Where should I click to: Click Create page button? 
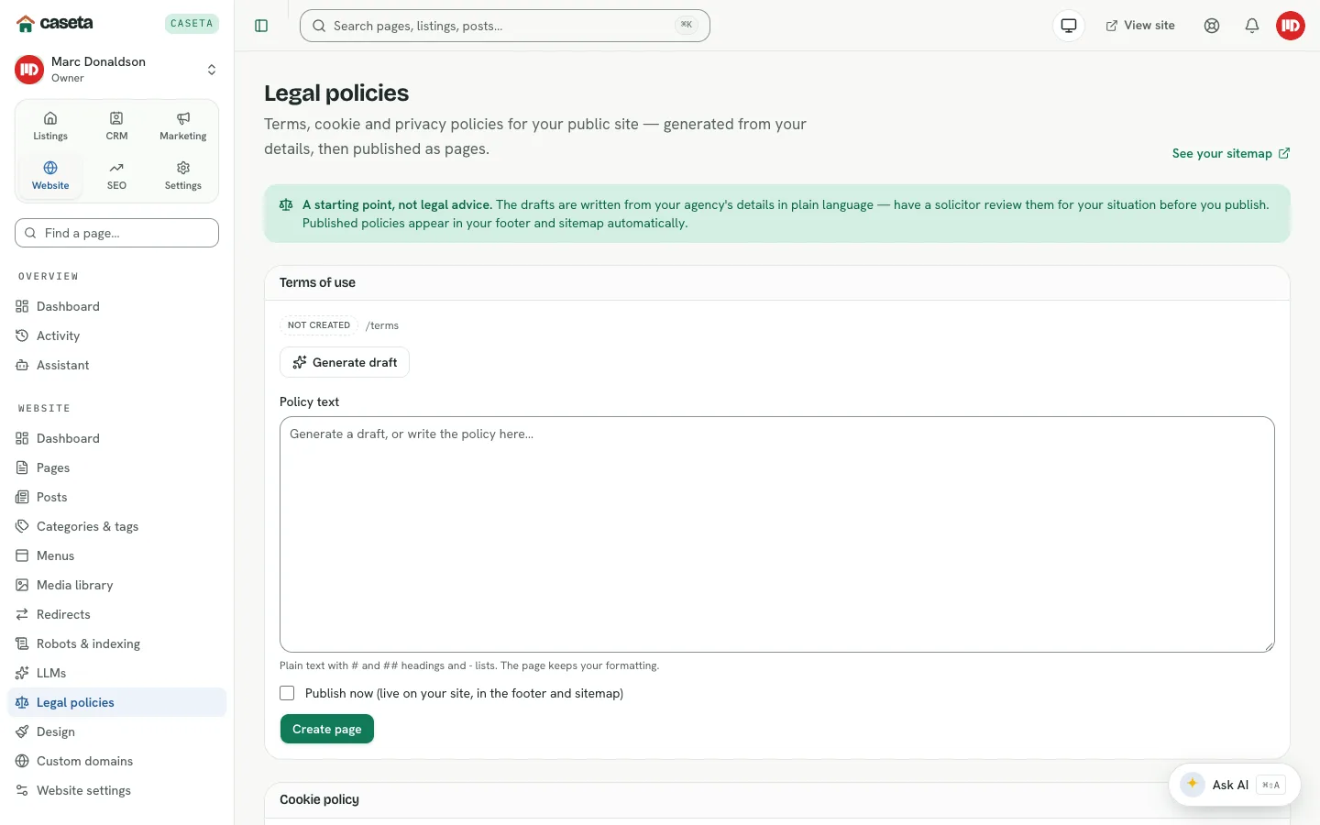click(327, 729)
